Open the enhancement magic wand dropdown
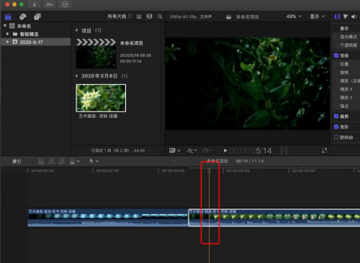360x263 pixels. (x=192, y=150)
